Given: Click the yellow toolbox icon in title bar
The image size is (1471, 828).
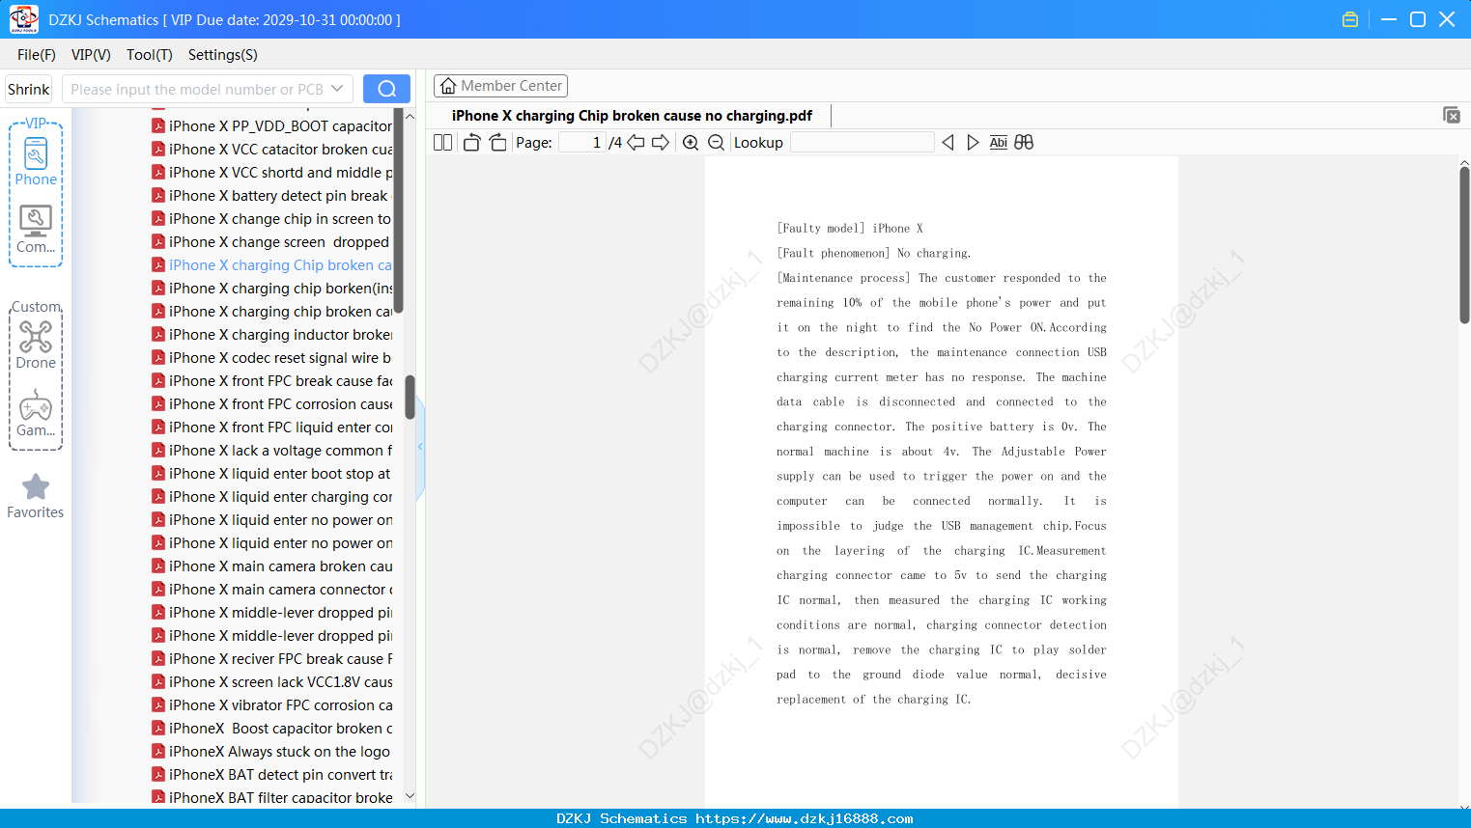Looking at the screenshot, I should 1350,19.
